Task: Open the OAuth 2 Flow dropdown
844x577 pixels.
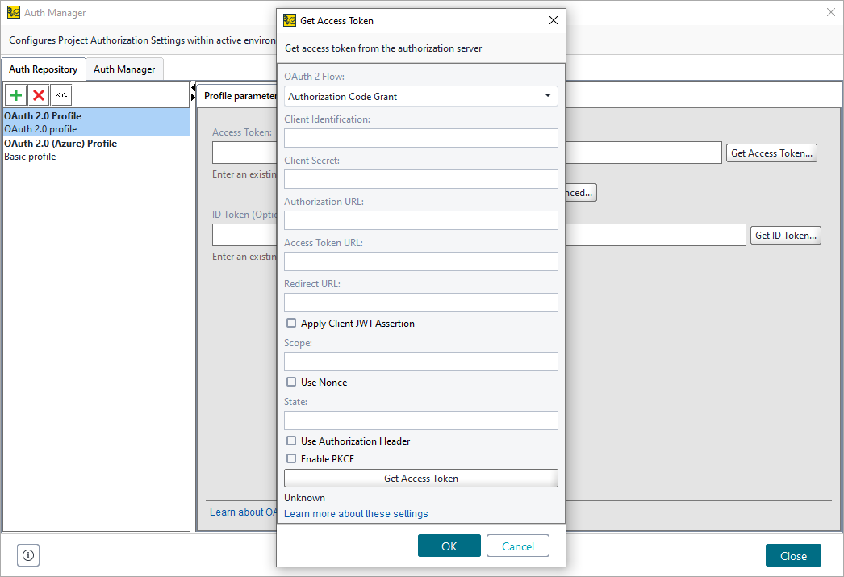Action: (x=548, y=96)
